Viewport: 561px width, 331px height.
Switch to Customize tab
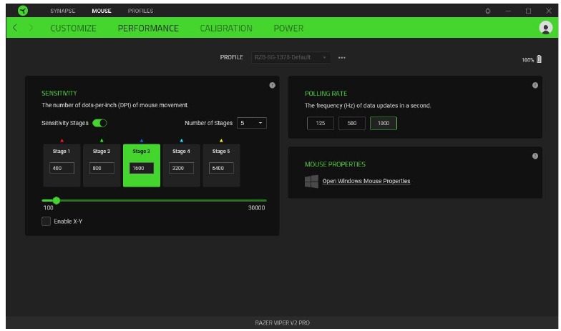click(x=73, y=29)
